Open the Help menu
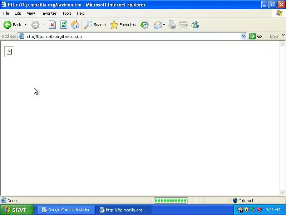286x215 pixels. (81, 13)
